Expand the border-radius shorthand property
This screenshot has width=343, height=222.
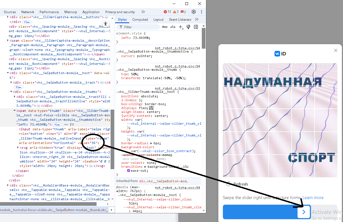click(152, 143)
